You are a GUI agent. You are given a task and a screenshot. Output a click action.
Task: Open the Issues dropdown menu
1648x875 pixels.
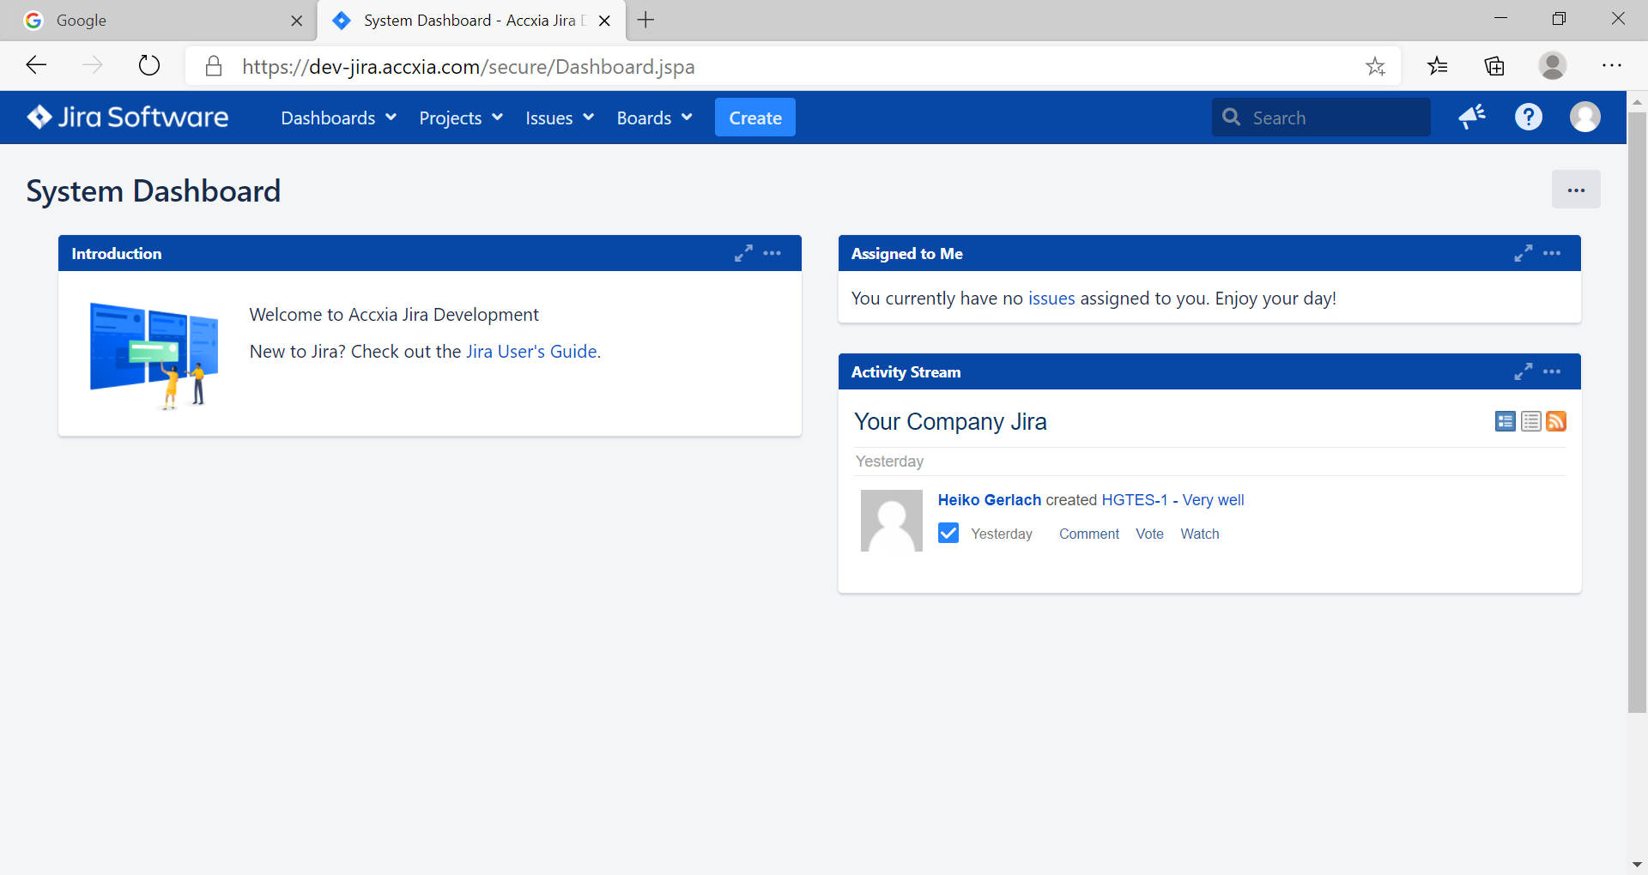click(559, 118)
